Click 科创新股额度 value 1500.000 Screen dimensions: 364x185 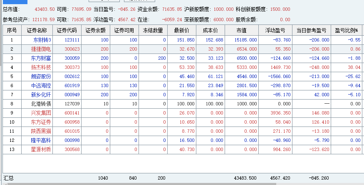coord(280,9)
